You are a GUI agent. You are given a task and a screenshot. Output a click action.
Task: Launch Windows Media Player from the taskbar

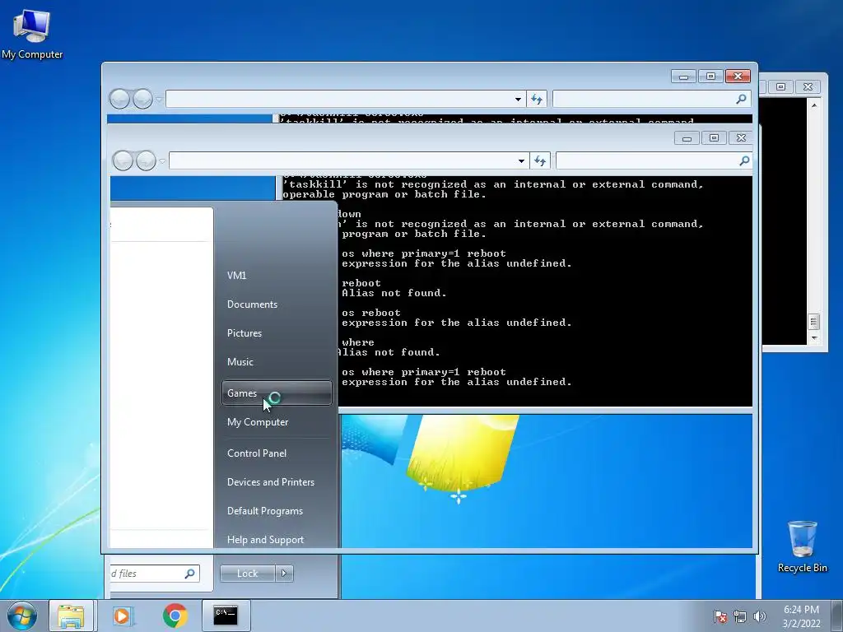pos(123,616)
